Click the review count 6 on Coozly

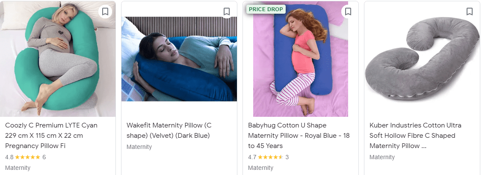pos(44,157)
